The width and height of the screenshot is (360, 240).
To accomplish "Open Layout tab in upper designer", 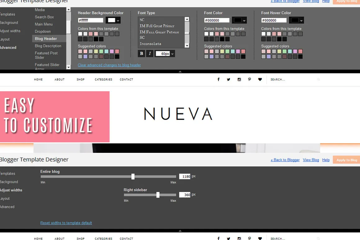I will (5, 39).
